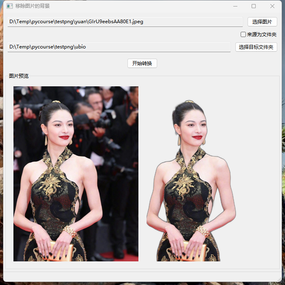Minimize the 移除图片的背景 window
The width and height of the screenshot is (285, 285).
pos(235,6)
